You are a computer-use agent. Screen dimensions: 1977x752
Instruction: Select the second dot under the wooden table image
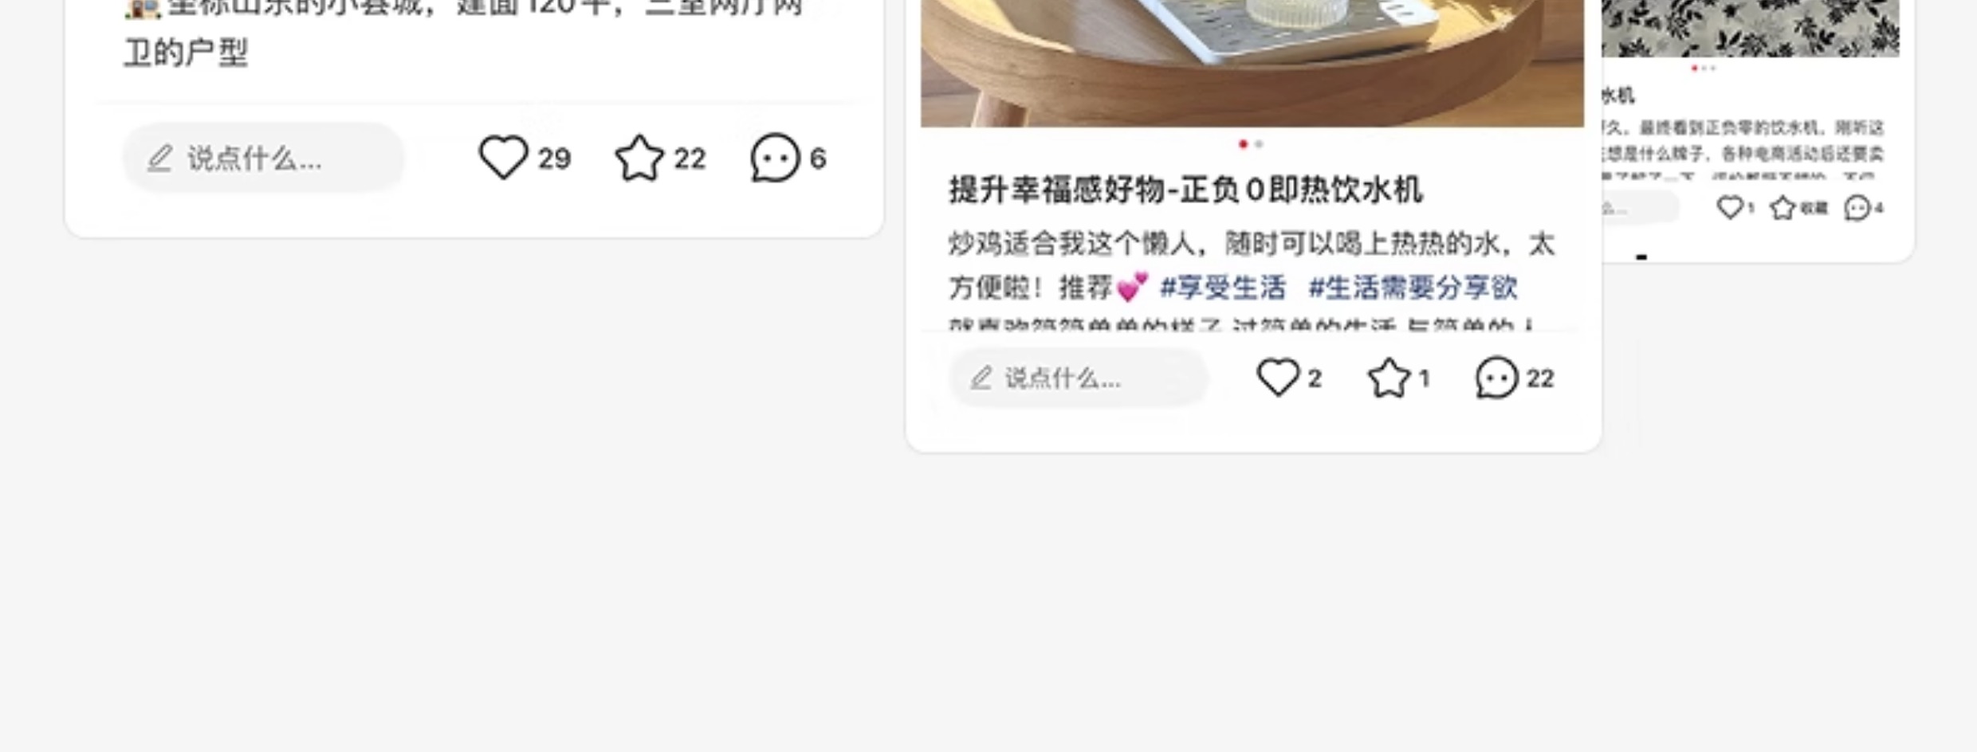point(1259,144)
